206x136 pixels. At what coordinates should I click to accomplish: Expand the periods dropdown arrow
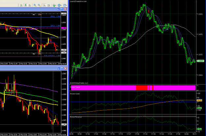click(x=61, y=5)
